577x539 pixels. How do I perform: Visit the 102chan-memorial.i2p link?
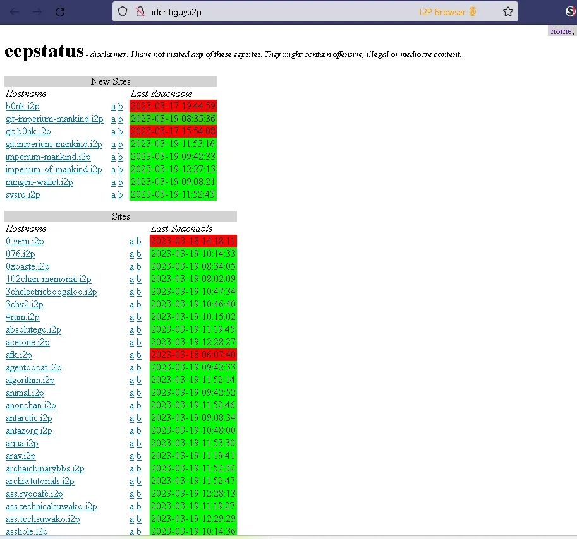49,279
